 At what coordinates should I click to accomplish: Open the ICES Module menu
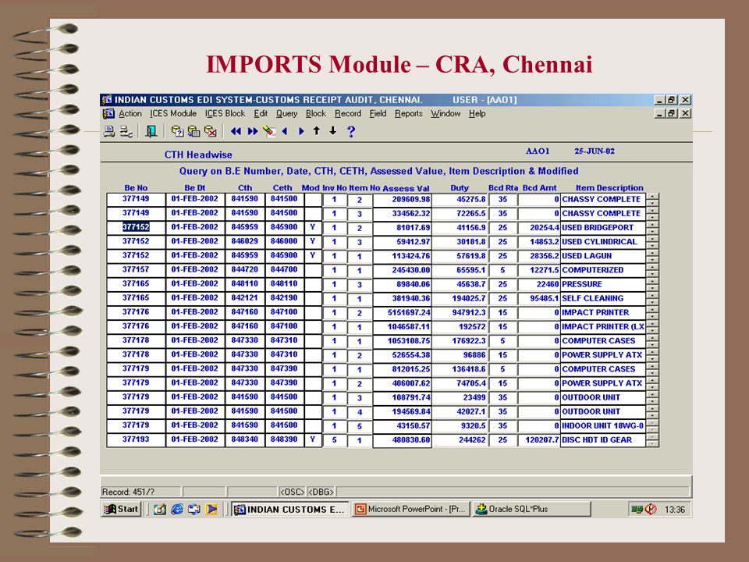point(173,114)
